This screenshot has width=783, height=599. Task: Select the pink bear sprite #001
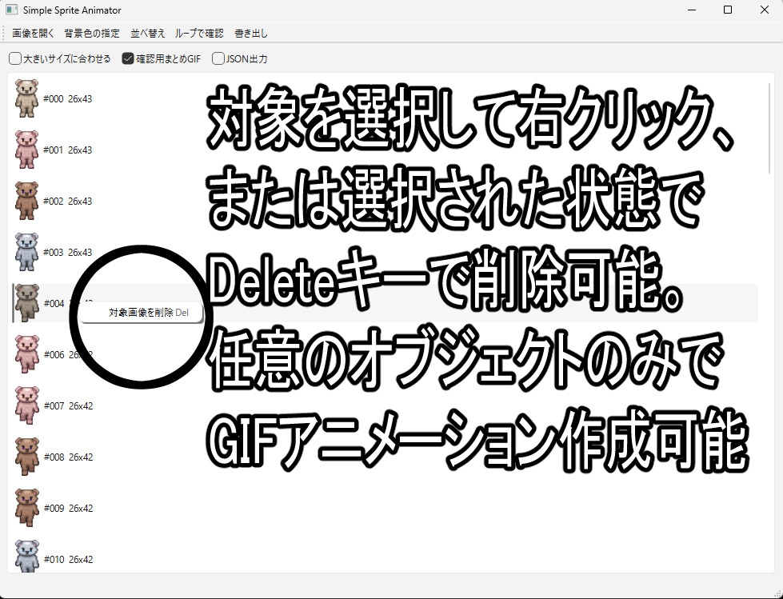26,150
